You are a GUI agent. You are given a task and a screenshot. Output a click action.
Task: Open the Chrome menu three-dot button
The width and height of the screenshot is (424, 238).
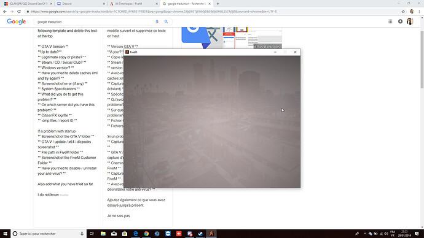[420, 12]
